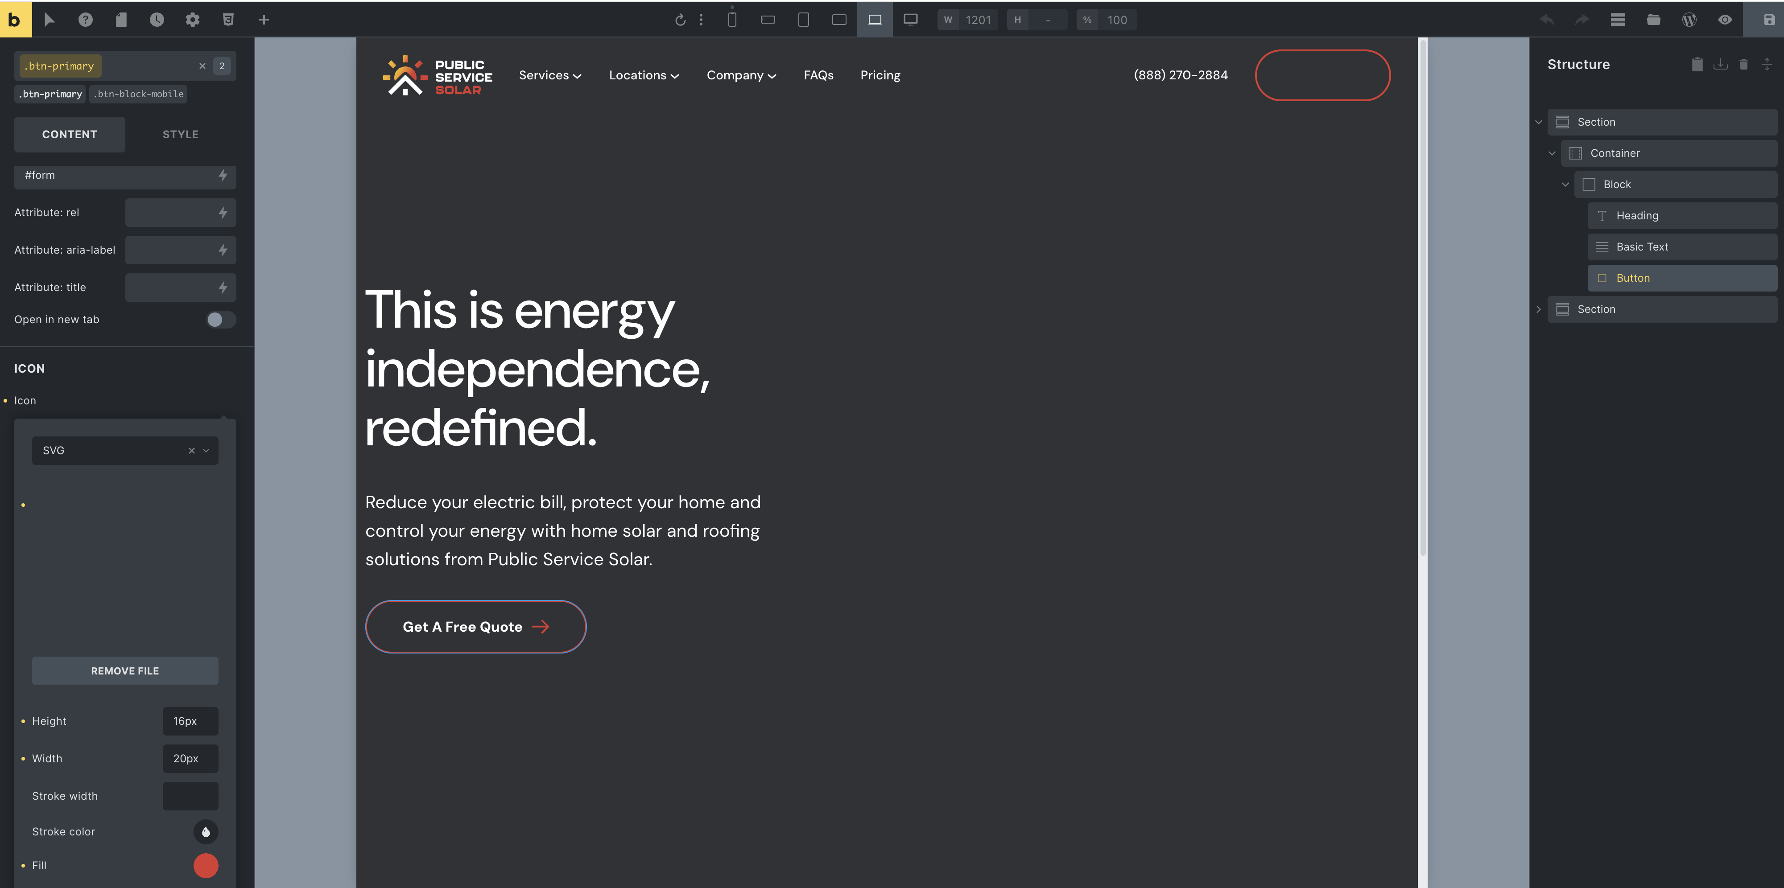Open the Stroke color picker
The image size is (1784, 888).
click(206, 831)
